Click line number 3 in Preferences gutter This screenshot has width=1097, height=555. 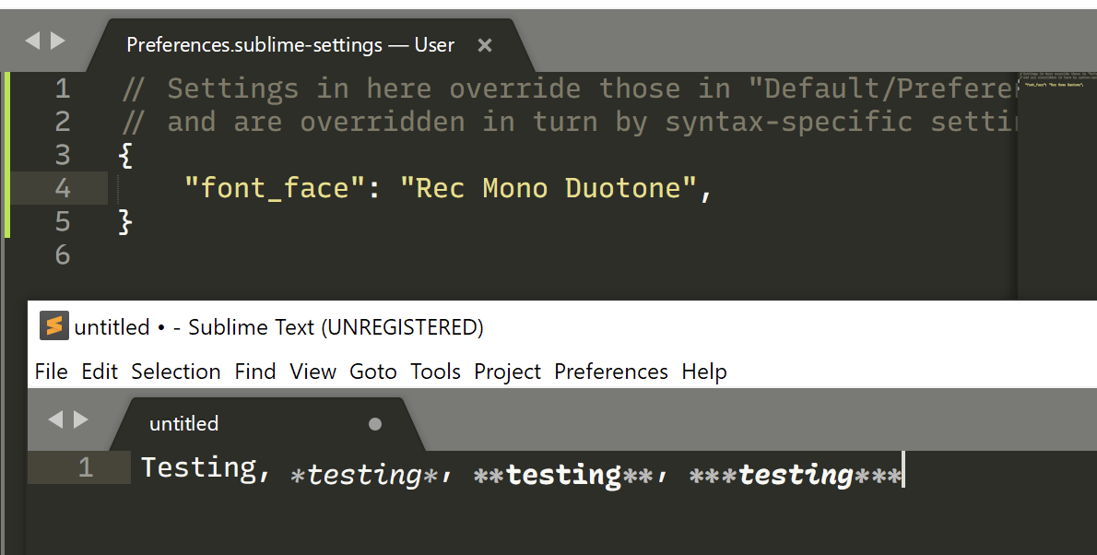(x=63, y=156)
